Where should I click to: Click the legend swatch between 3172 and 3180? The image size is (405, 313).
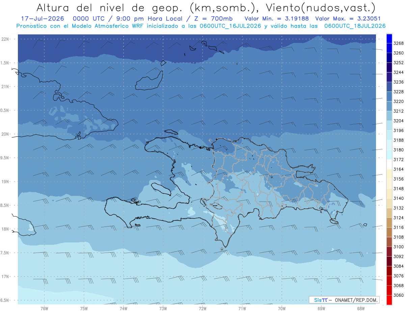389,154
